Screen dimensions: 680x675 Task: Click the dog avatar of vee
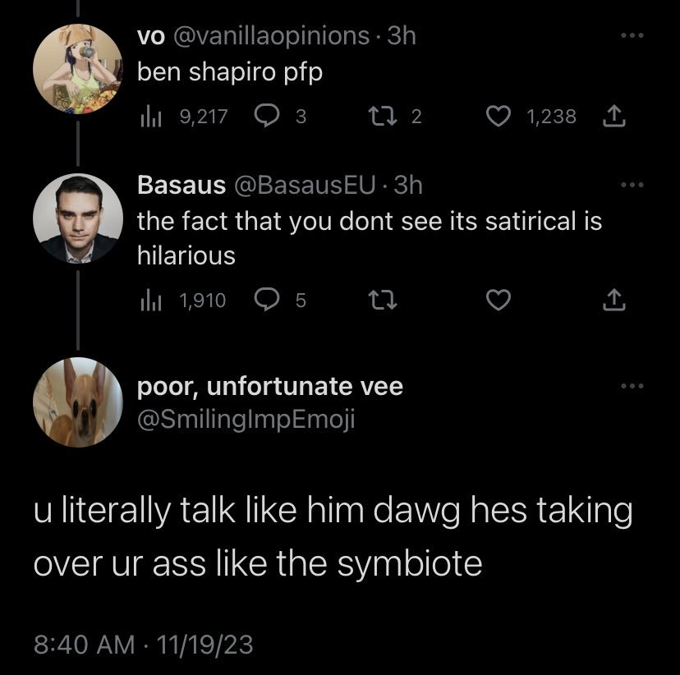[77, 402]
